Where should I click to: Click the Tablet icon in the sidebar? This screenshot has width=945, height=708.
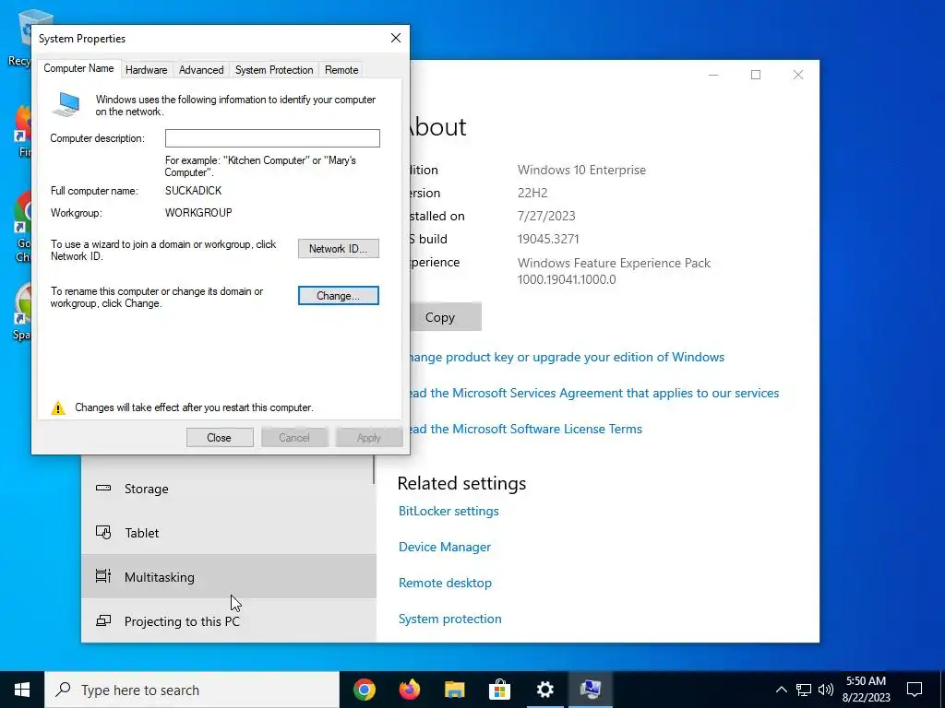tap(103, 532)
